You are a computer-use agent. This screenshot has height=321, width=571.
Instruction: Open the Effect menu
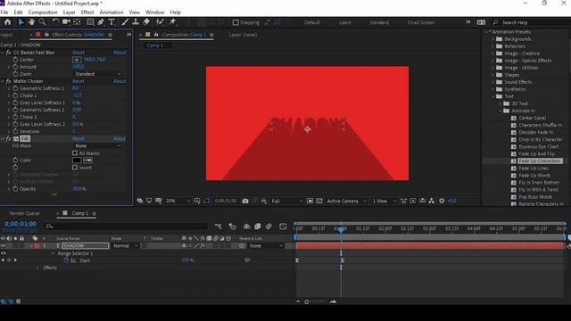87,12
